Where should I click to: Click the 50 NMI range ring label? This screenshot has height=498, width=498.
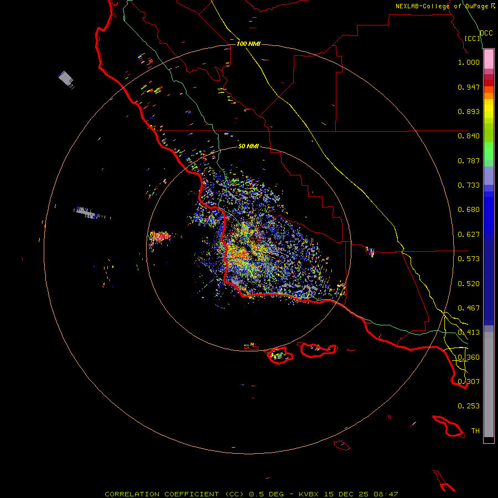248,146
